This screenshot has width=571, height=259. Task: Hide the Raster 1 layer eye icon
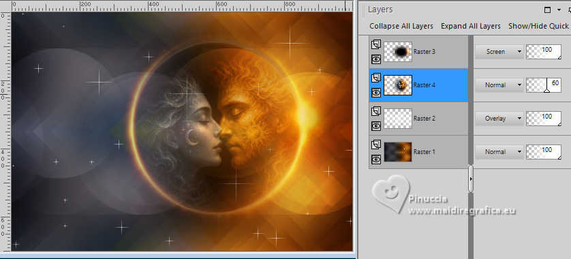tap(376, 159)
